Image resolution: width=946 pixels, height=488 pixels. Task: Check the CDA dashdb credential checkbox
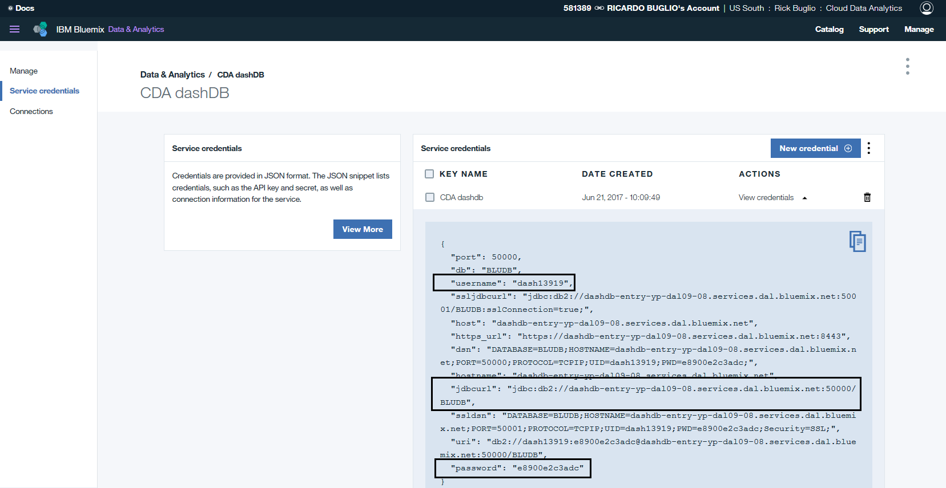coord(430,197)
